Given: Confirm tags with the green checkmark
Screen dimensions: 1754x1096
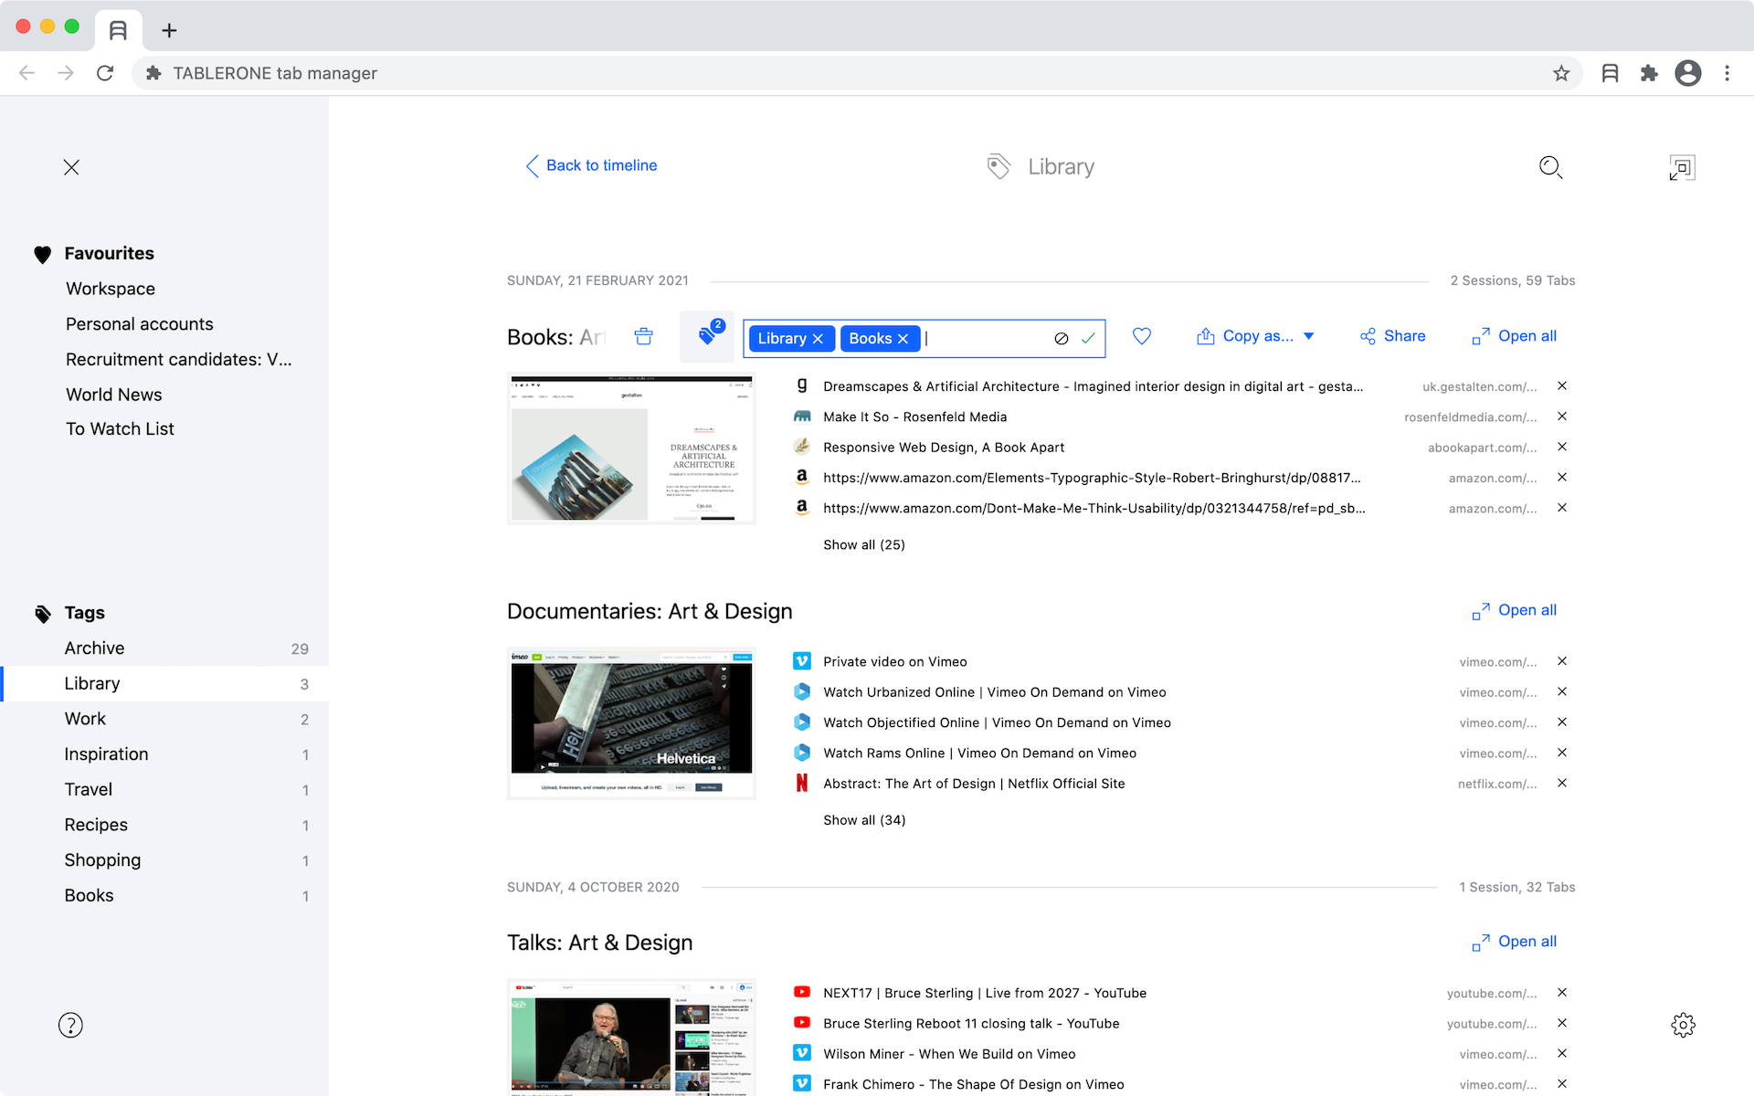Looking at the screenshot, I should click(x=1088, y=338).
